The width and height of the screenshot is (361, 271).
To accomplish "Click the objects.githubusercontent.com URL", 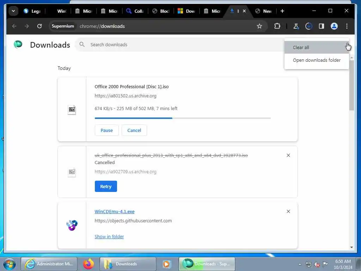I will tap(133, 221).
